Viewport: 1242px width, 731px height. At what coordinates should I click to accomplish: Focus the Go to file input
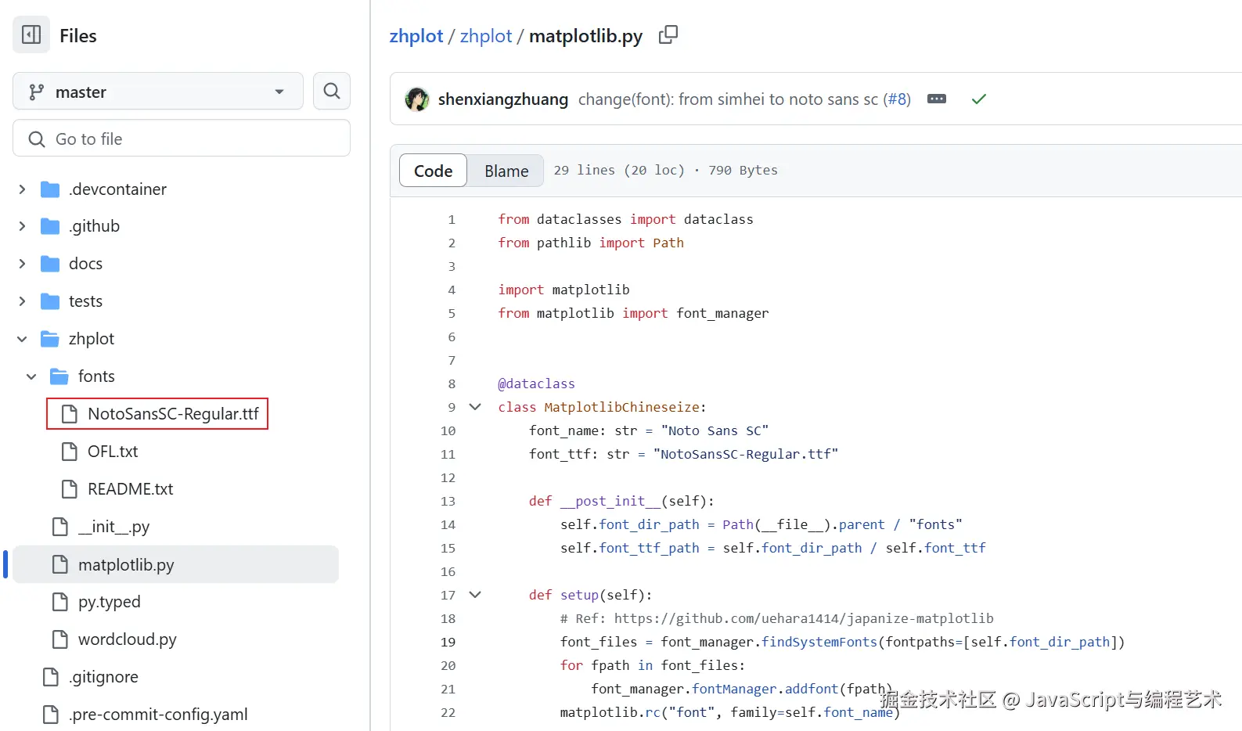pos(182,139)
